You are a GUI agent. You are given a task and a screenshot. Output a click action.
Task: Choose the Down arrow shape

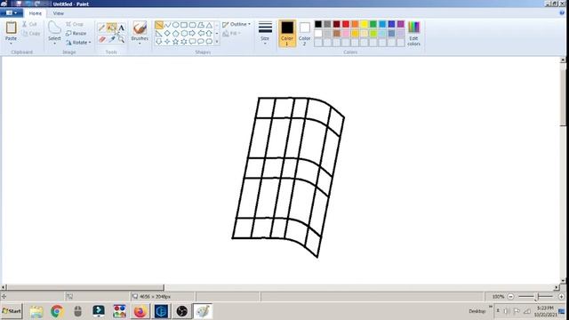click(159, 42)
